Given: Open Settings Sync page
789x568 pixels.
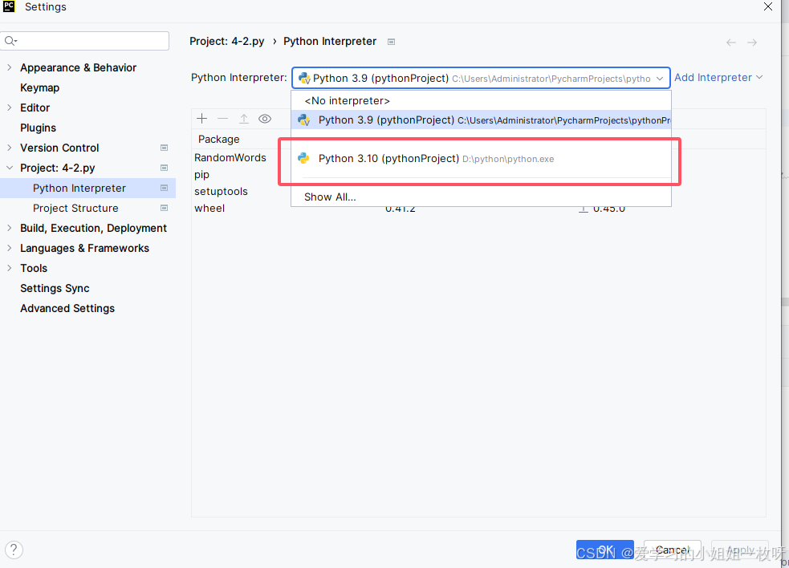Looking at the screenshot, I should (55, 288).
